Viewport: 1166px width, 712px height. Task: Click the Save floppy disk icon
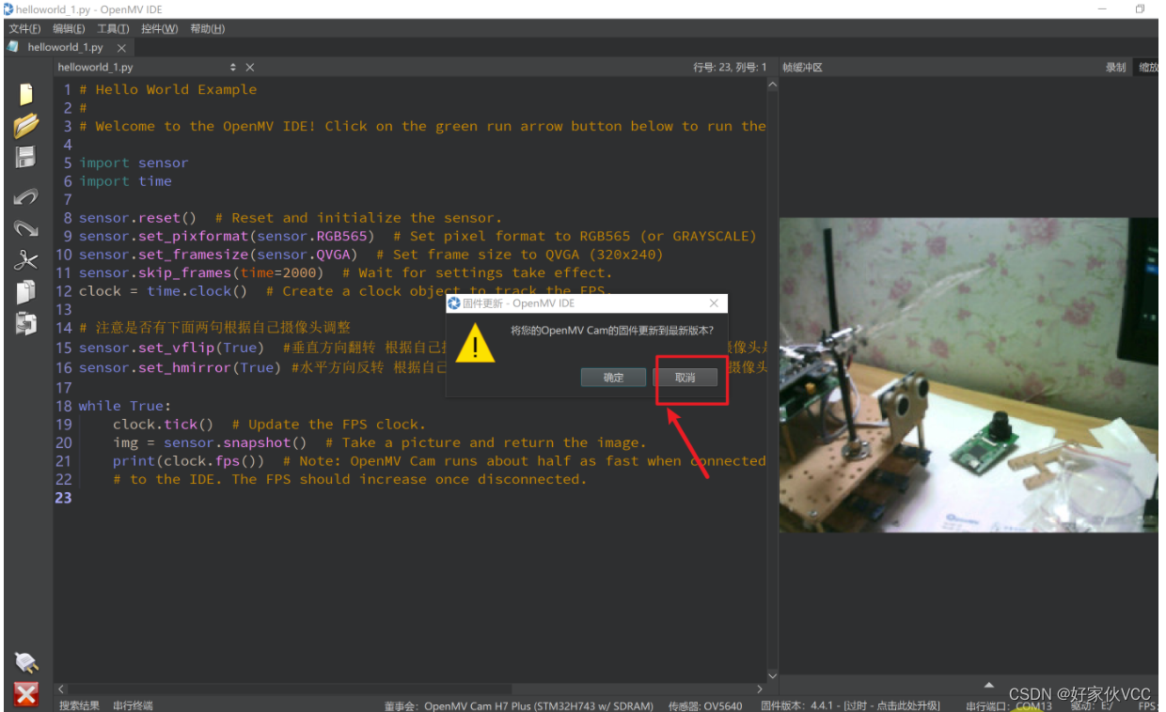coord(25,157)
